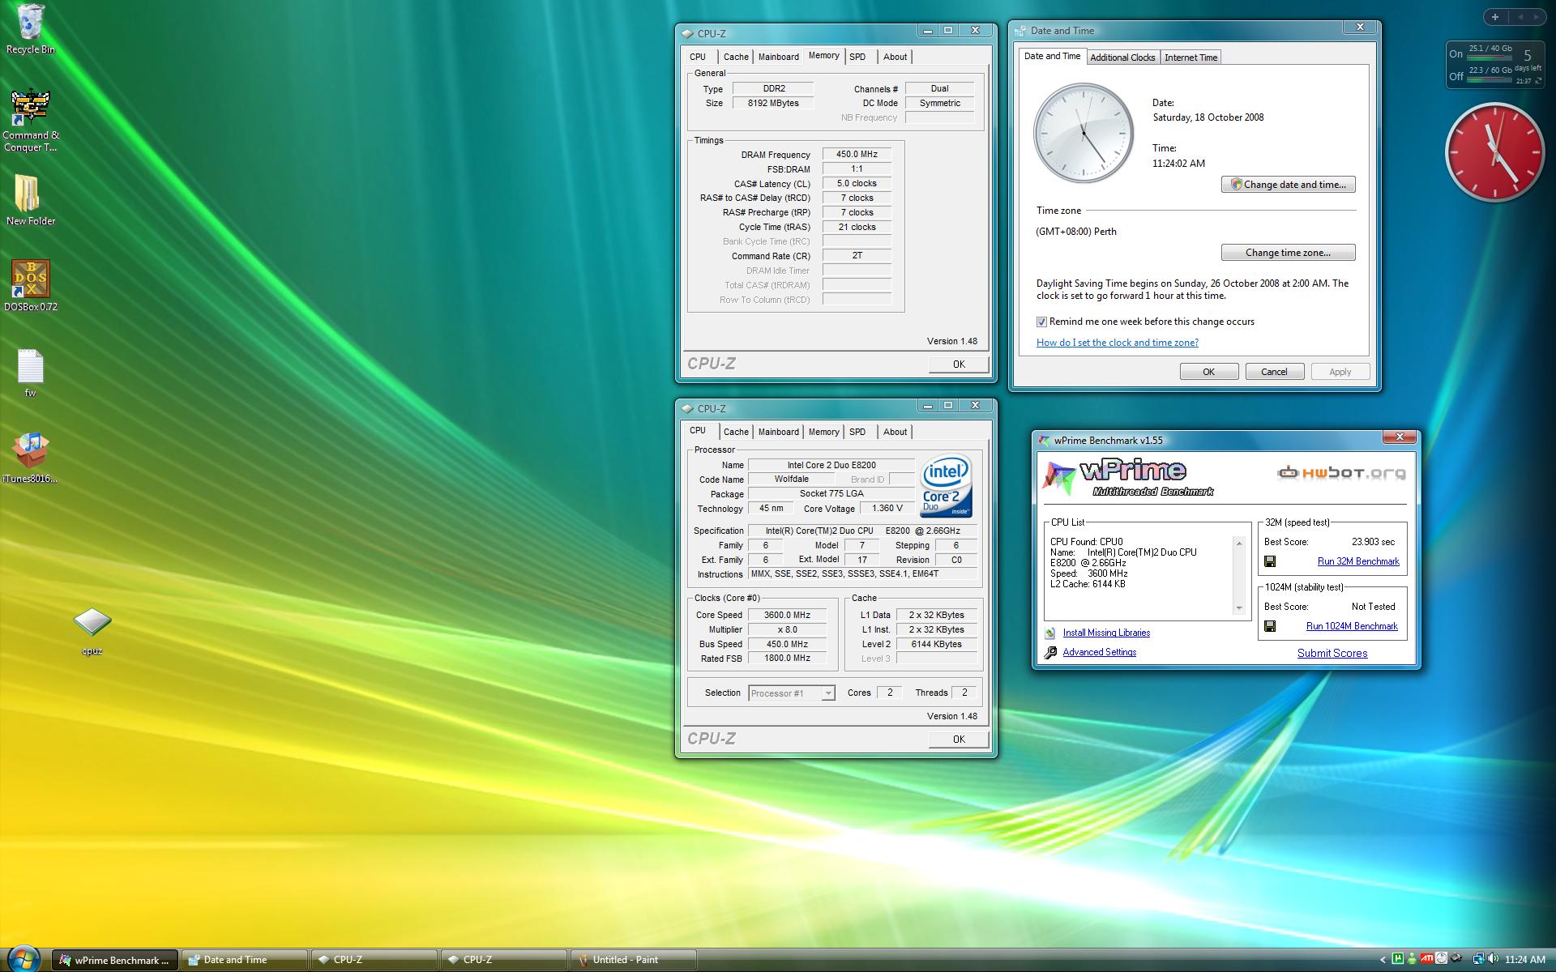Screen dimensions: 1556x972
Task: Click the sidebar add gadget plus button
Action: pos(1495,17)
